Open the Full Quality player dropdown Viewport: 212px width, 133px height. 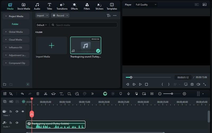tap(146, 5)
